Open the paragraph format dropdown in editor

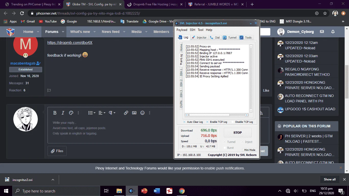pyautogui.click(x=112, y=113)
